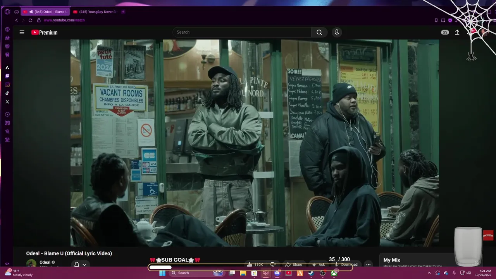This screenshot has width=496, height=279.
Task: Open the YouTube hamburger guide menu
Action: [22, 33]
